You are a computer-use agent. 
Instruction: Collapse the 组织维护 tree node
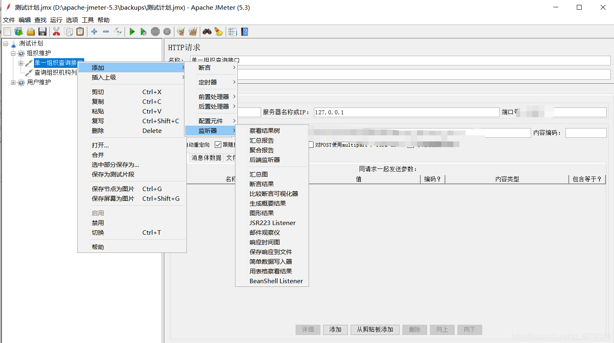13,53
